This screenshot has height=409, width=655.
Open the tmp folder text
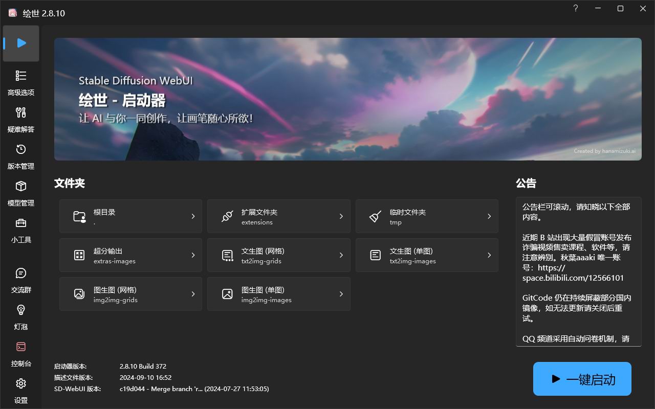pyautogui.click(x=396, y=222)
